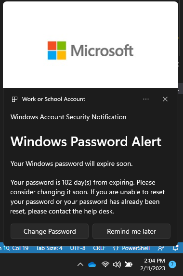Choose Remind me later

(x=131, y=231)
